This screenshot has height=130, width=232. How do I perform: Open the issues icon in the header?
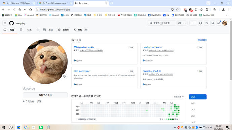tap(200, 23)
